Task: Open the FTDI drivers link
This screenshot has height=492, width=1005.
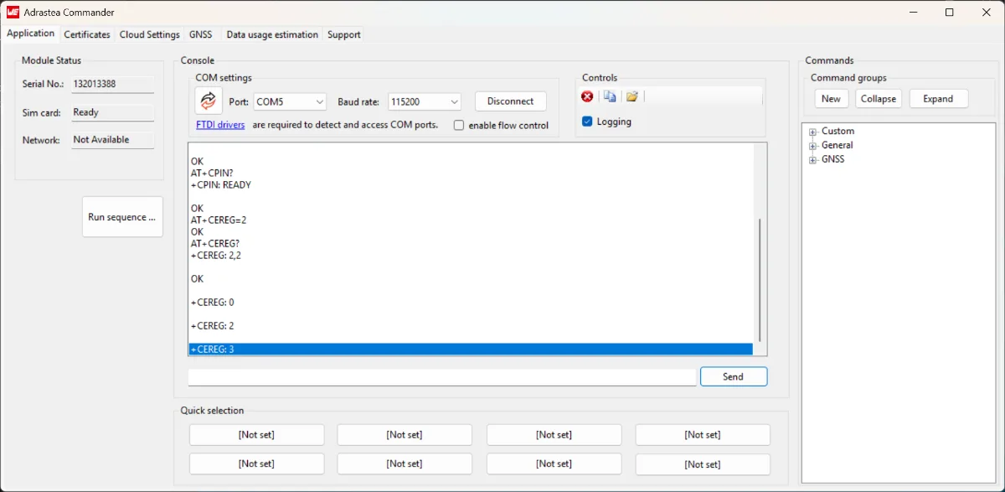Action: (x=220, y=125)
